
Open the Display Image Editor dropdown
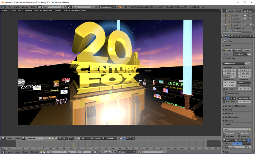240,54
